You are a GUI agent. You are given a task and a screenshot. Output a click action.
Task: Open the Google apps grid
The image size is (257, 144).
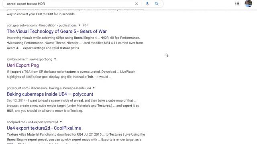(x=237, y=4)
